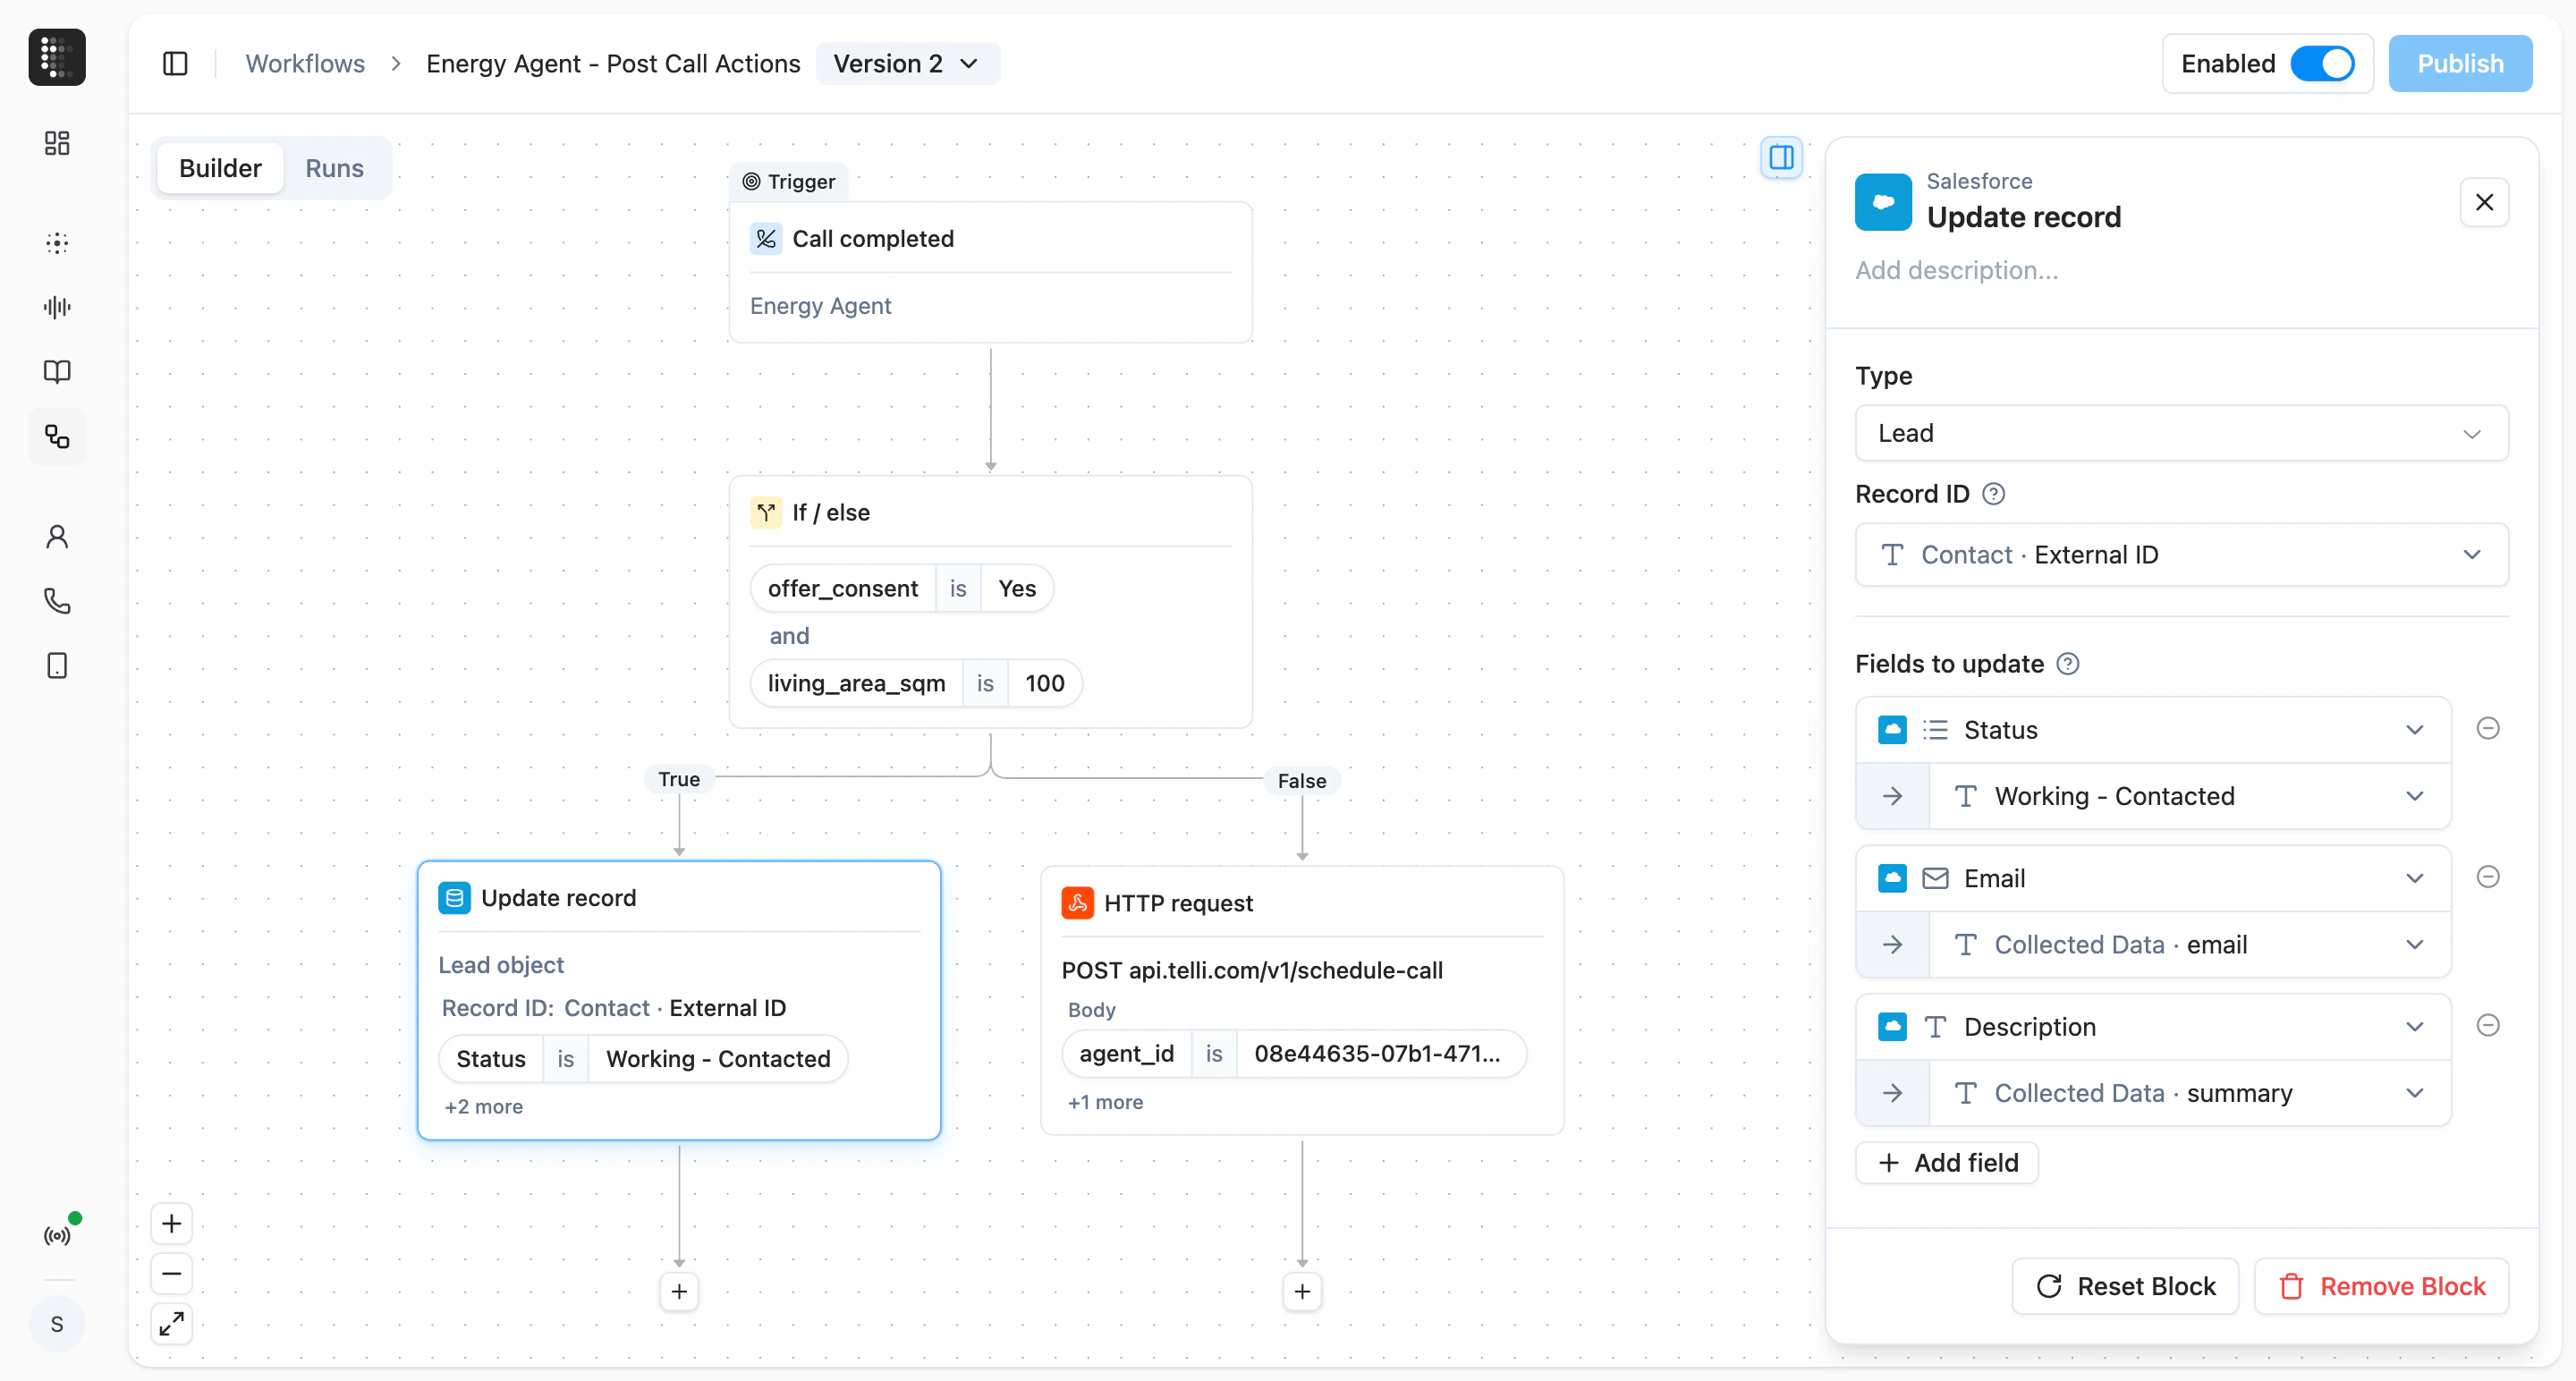
Task: Open the Status field dropdown
Action: pyautogui.click(x=2153, y=730)
